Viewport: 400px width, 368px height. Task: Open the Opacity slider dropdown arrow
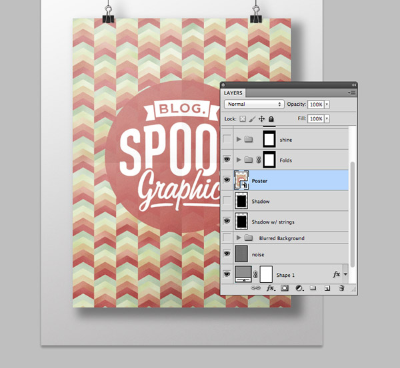327,104
